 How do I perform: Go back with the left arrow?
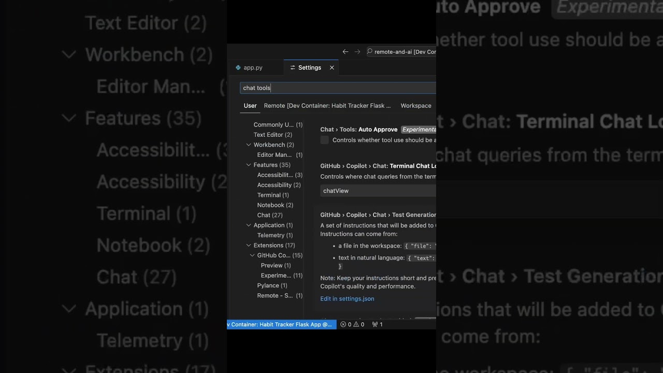pos(345,52)
